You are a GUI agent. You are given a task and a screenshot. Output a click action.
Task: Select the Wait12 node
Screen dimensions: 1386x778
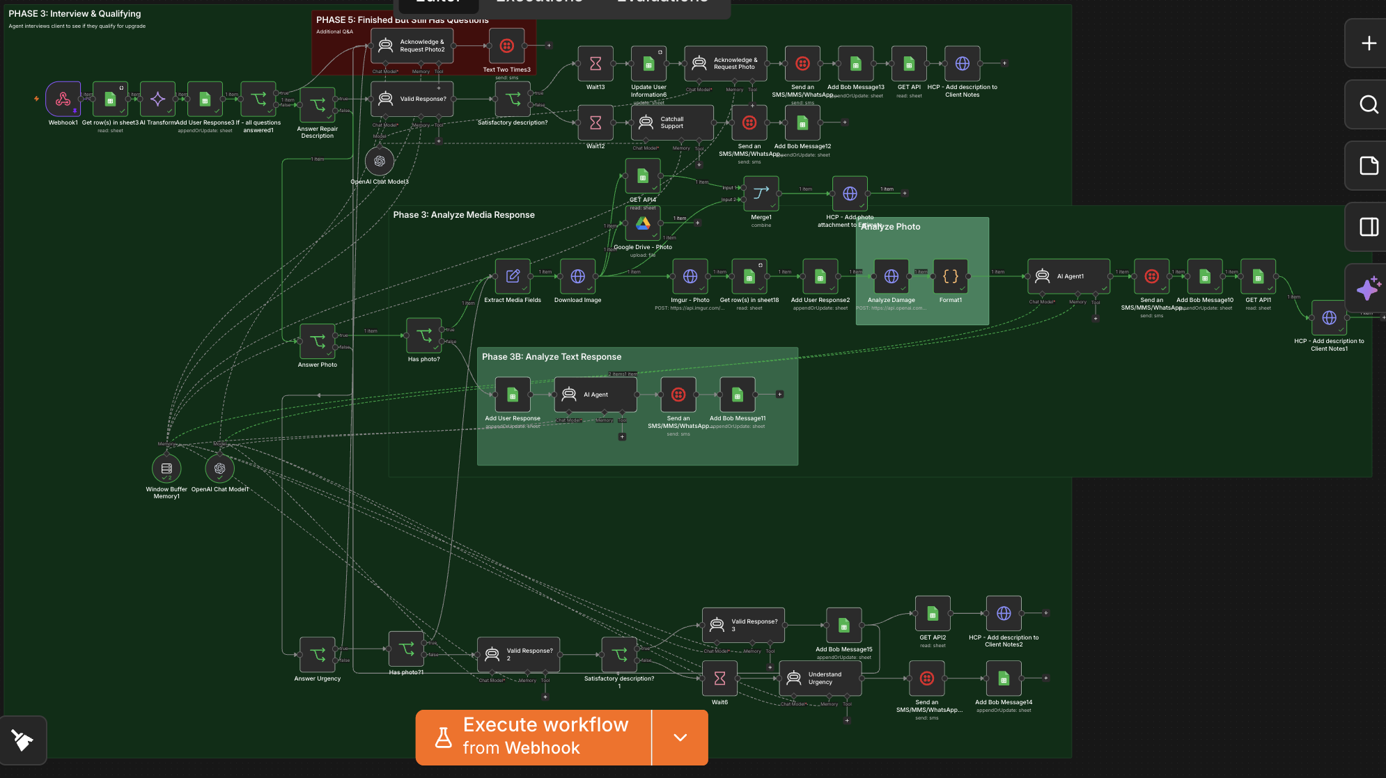pos(595,123)
